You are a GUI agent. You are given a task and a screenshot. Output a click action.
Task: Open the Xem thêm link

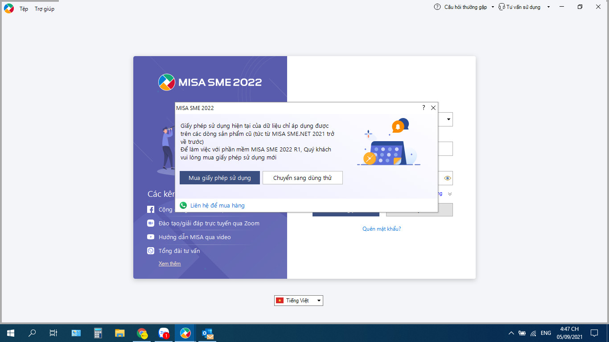coord(170,264)
